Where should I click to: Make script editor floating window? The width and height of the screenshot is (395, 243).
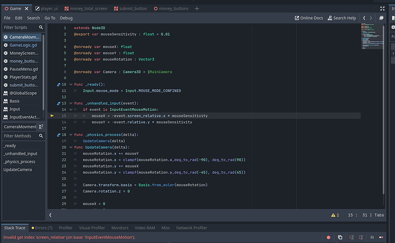point(381,18)
